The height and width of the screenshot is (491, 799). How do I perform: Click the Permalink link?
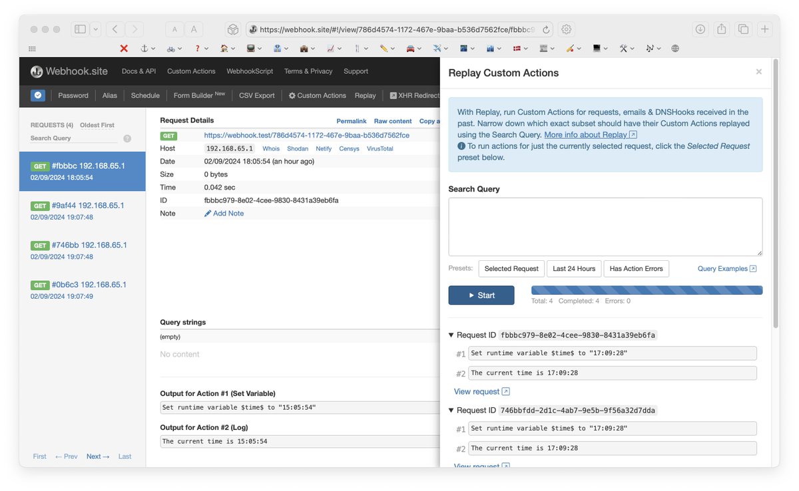coord(352,121)
